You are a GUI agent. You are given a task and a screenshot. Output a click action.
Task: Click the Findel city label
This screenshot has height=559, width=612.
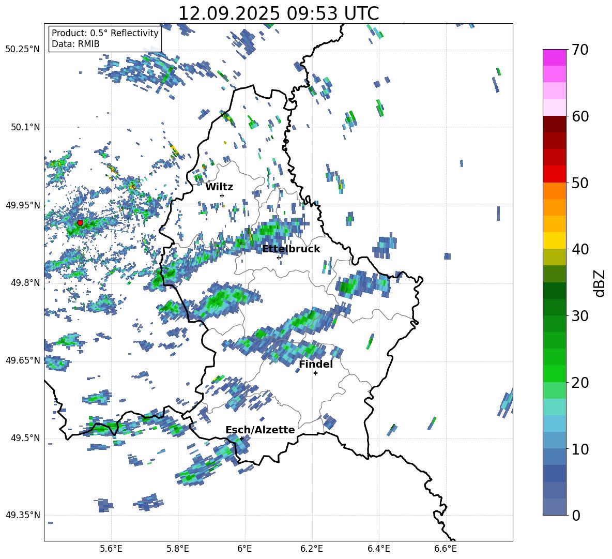pyautogui.click(x=316, y=364)
